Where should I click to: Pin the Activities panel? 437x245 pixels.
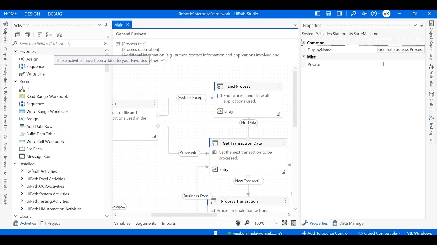[106, 25]
